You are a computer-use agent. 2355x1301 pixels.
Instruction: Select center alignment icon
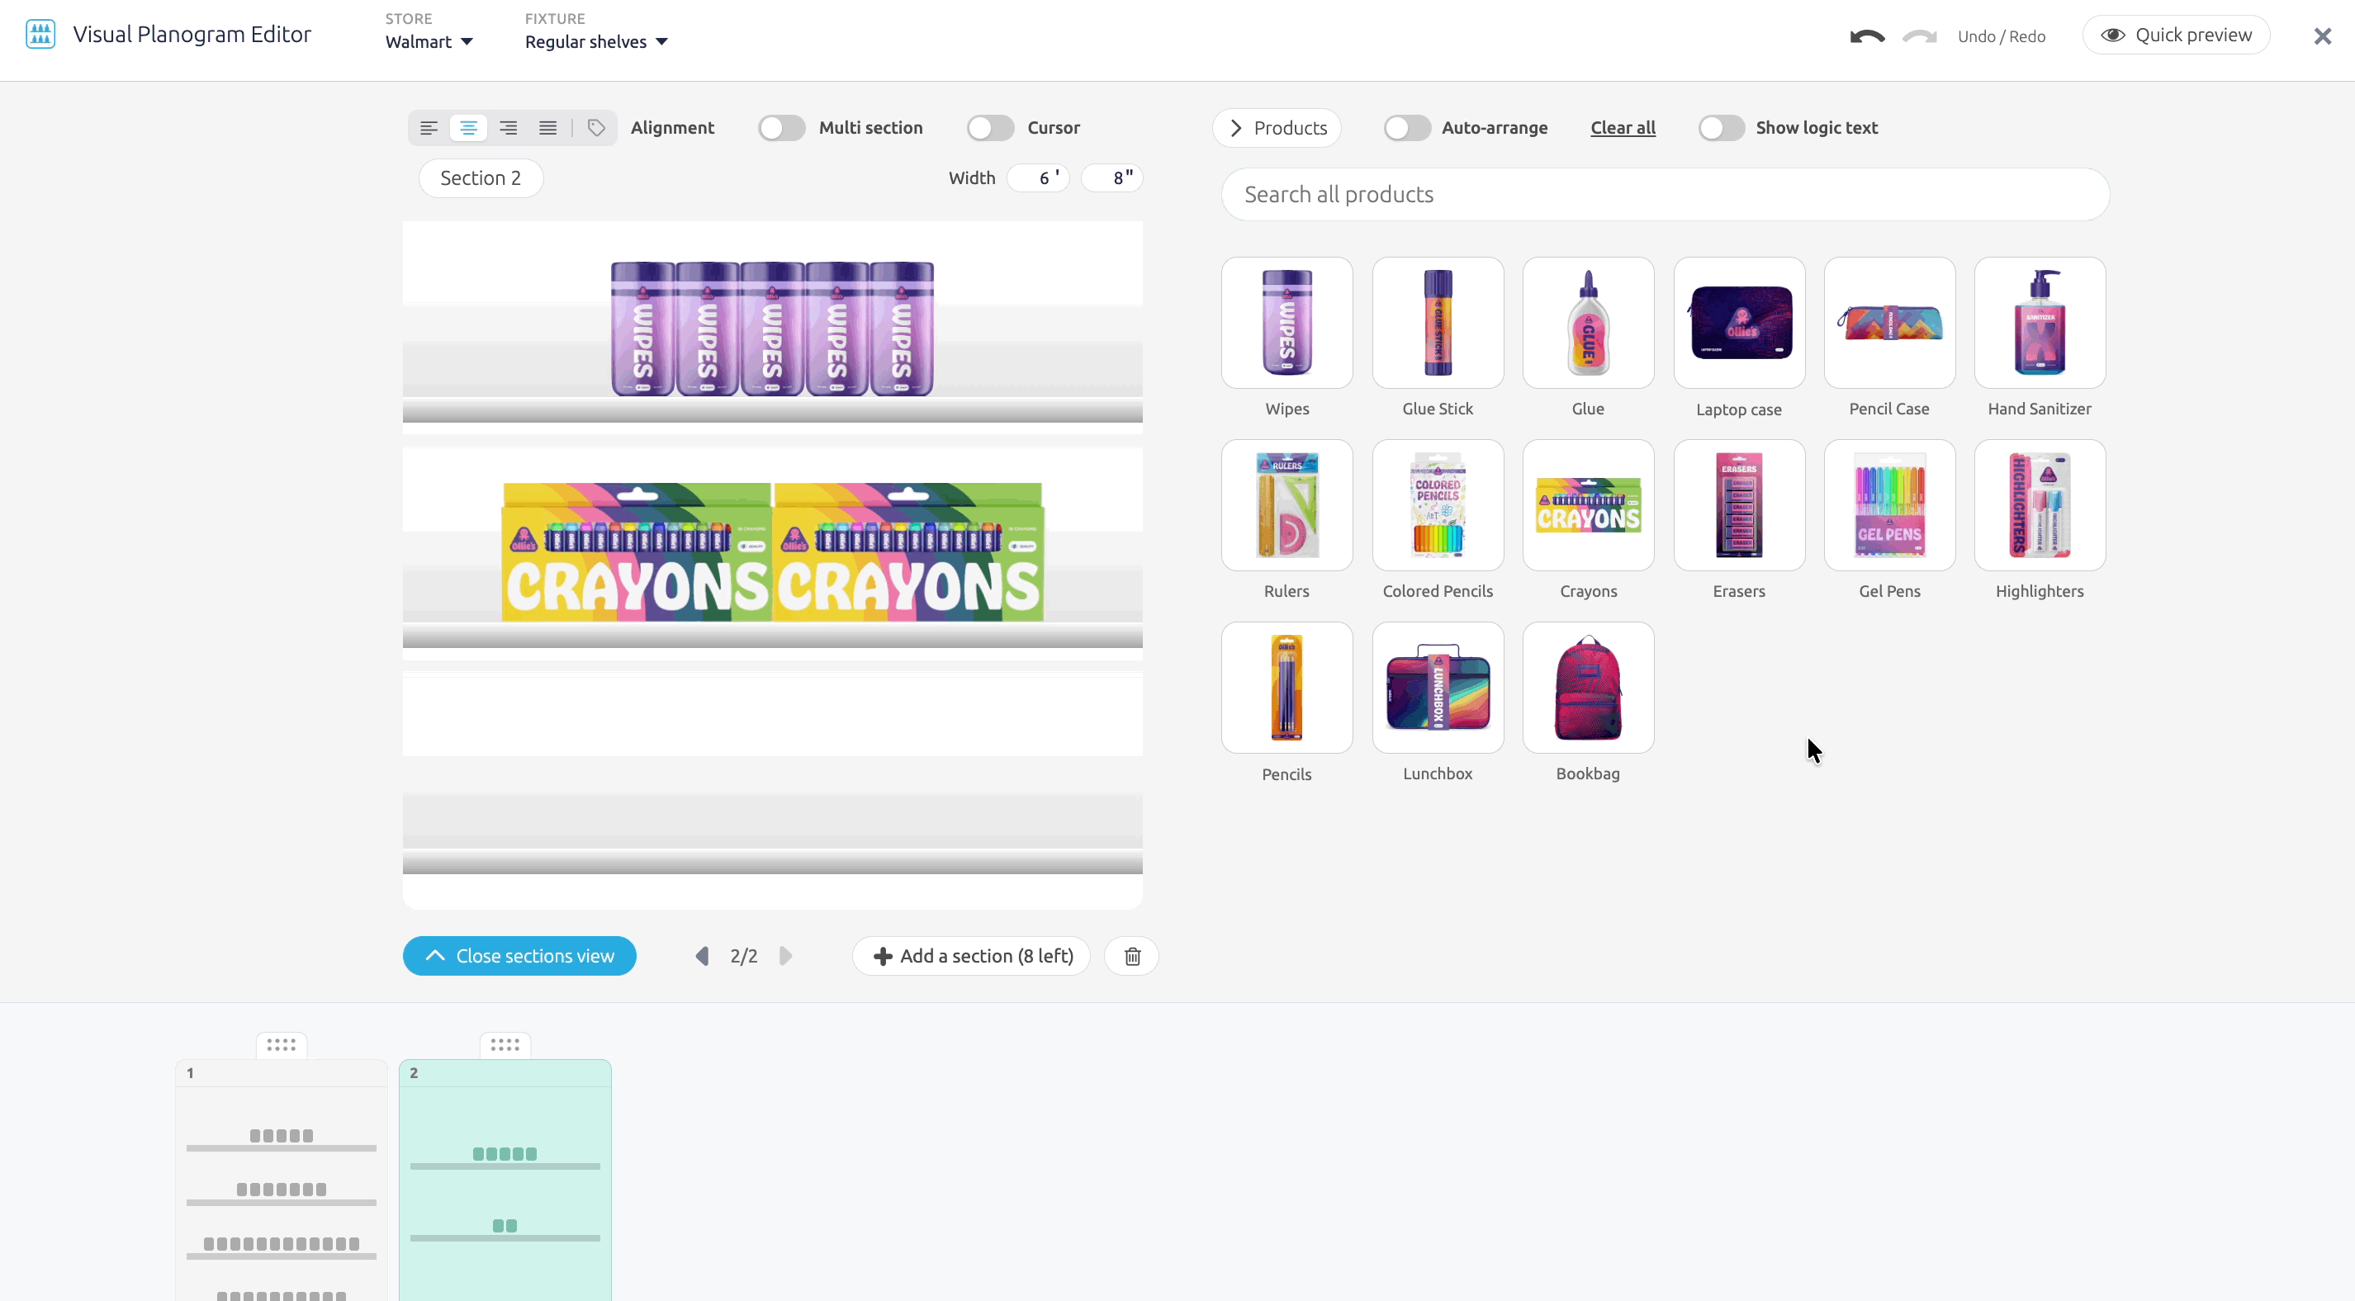[468, 128]
